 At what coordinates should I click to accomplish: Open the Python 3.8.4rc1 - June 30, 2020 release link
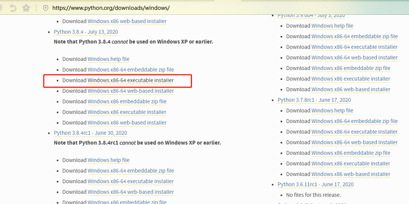coord(91,133)
